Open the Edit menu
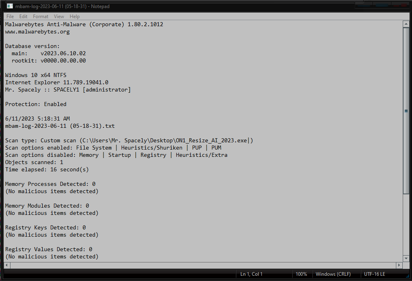 23,16
